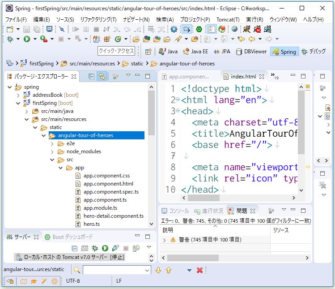Click the gear icon in main toolbar

[174, 29]
